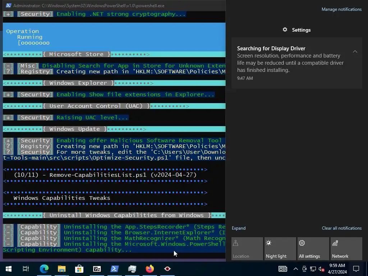Open File Explorer from the taskbar
Image resolution: width=368 pixels, height=276 pixels.
pyautogui.click(x=61, y=269)
